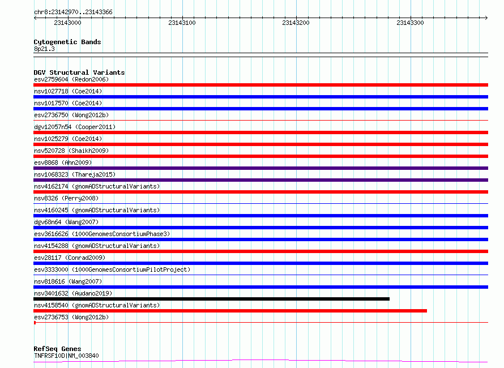Image resolution: width=504 pixels, height=368 pixels.
Task: Open the nsv4160245 (gnomADStructuralVariants) label
Action: pos(97,210)
